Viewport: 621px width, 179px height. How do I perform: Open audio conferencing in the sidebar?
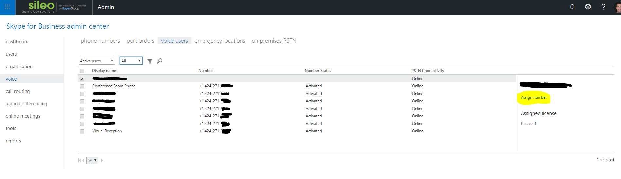(x=26, y=104)
